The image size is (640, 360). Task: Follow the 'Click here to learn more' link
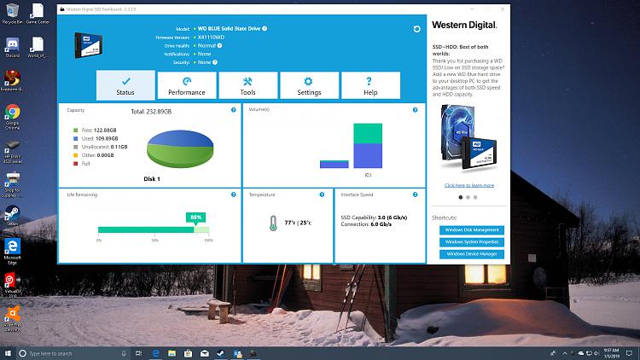coord(469,185)
